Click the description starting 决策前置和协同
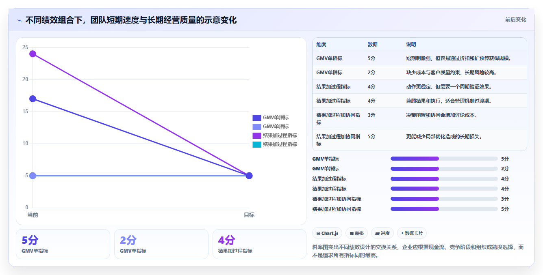Viewport: 543px width, 275px height. (441, 115)
